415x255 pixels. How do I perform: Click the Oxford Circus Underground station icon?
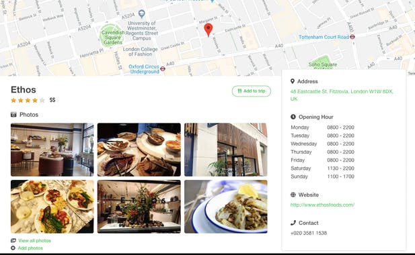163,69
